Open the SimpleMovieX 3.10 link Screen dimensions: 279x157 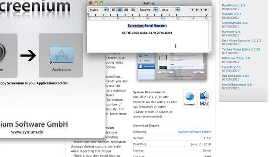coord(235,23)
